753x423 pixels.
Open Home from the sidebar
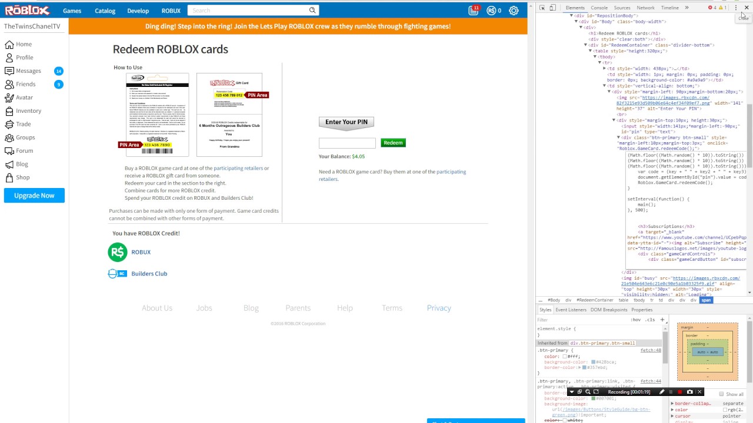[18, 44]
